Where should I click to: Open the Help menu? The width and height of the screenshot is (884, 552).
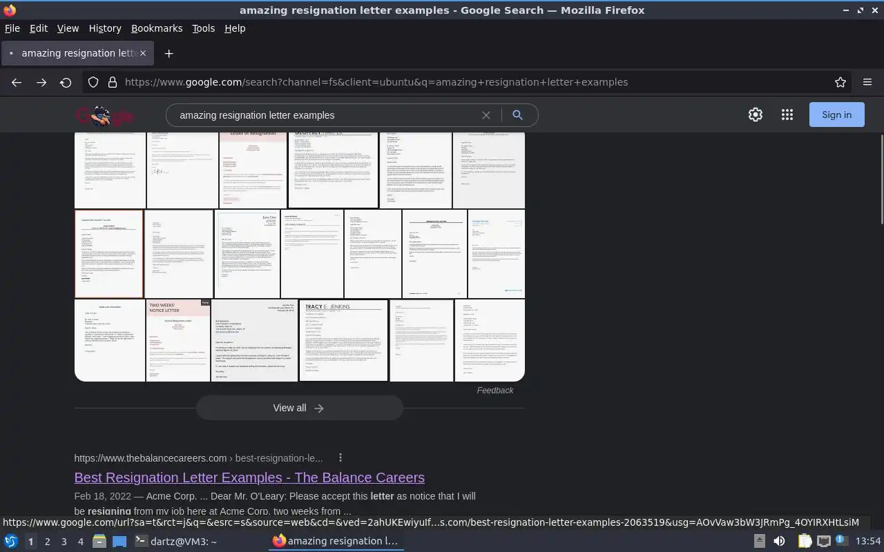tap(235, 28)
